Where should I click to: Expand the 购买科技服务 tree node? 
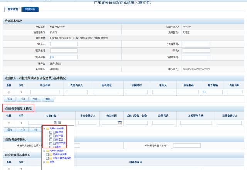pos(44,151)
